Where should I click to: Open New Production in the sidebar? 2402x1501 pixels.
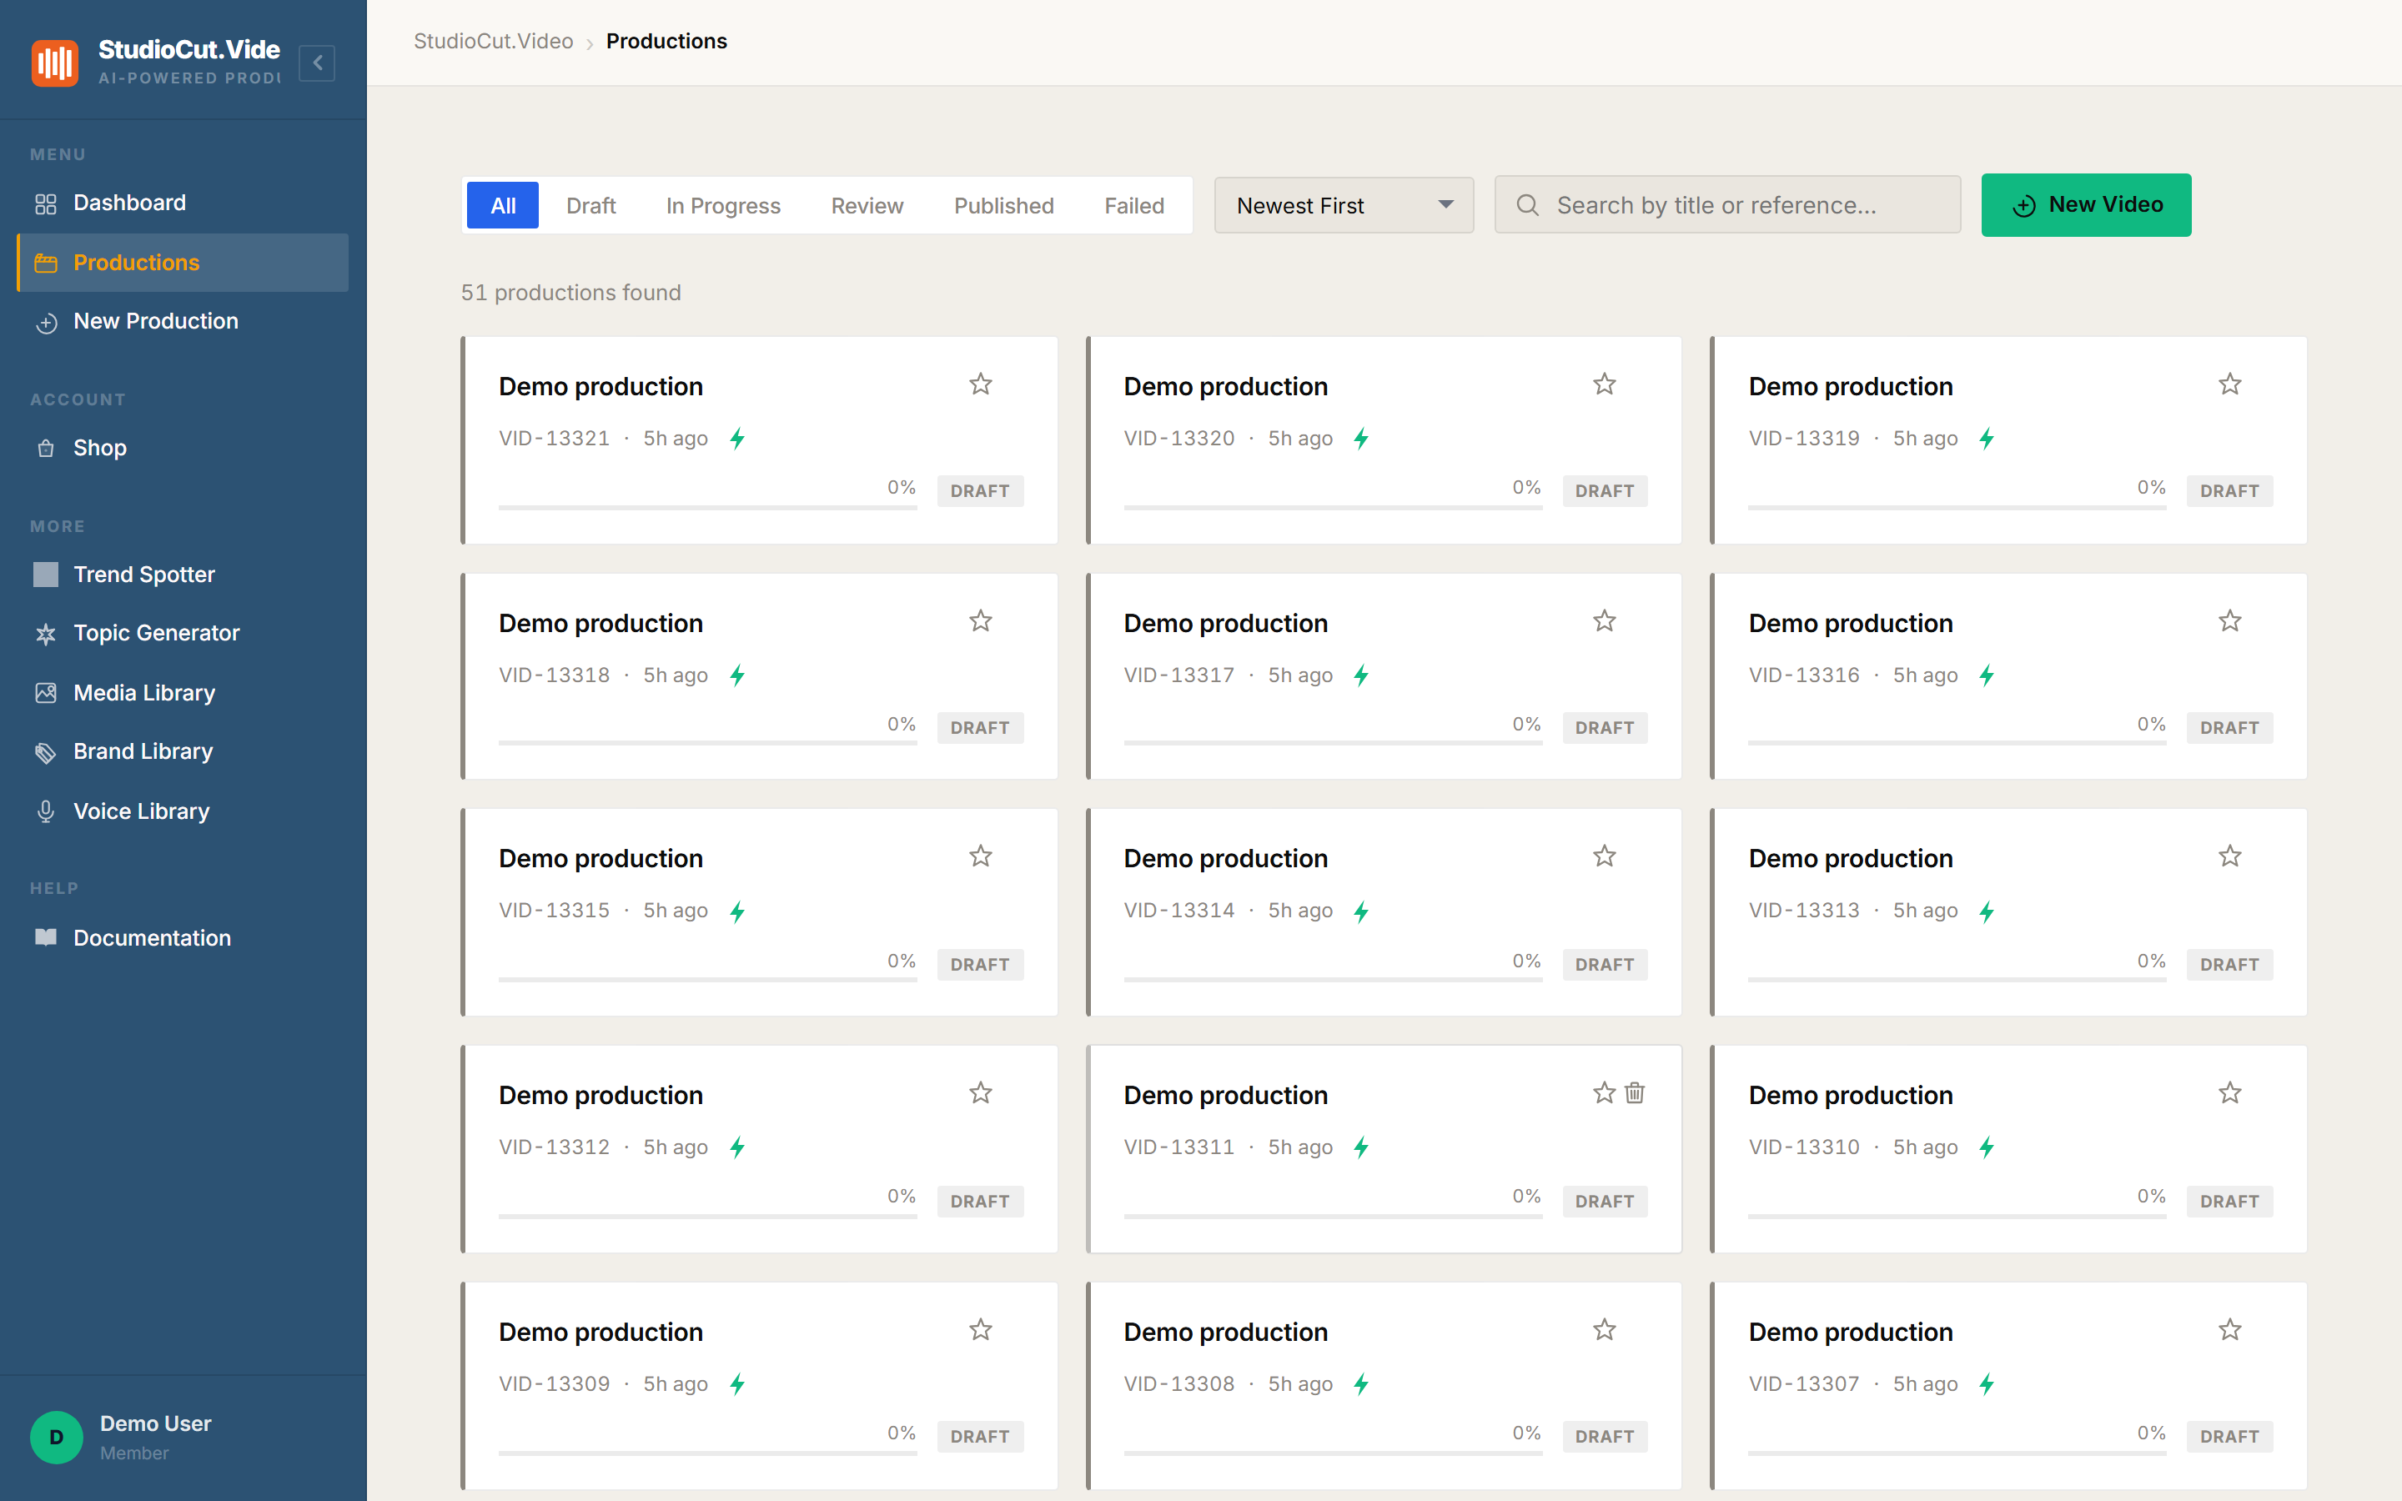183,322
